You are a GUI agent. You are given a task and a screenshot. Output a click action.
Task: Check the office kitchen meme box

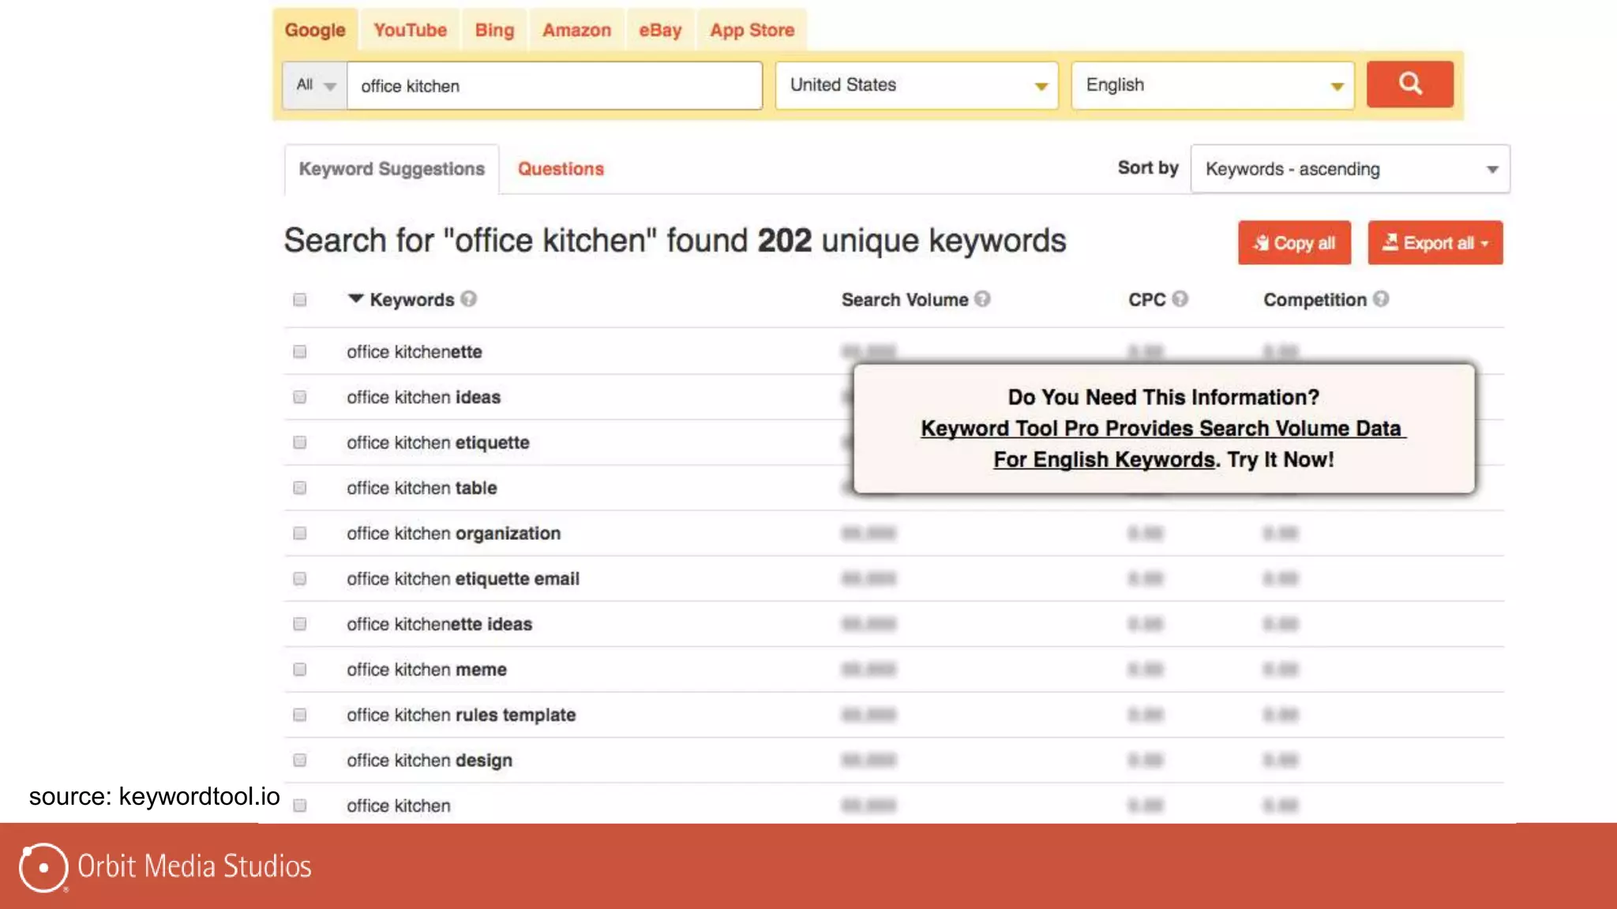click(x=300, y=669)
